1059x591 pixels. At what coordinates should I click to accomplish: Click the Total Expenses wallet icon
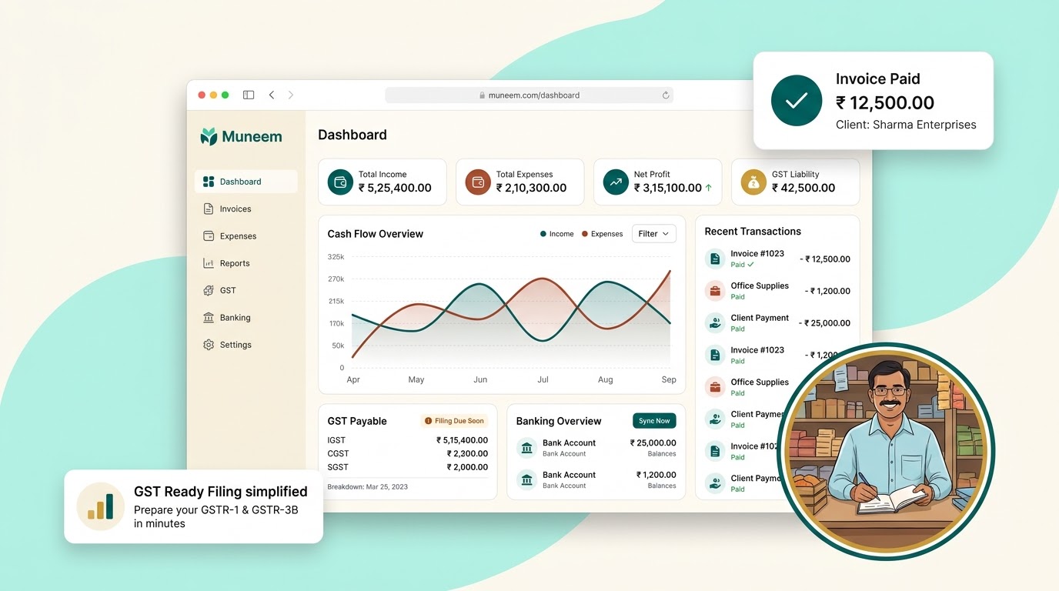[478, 182]
